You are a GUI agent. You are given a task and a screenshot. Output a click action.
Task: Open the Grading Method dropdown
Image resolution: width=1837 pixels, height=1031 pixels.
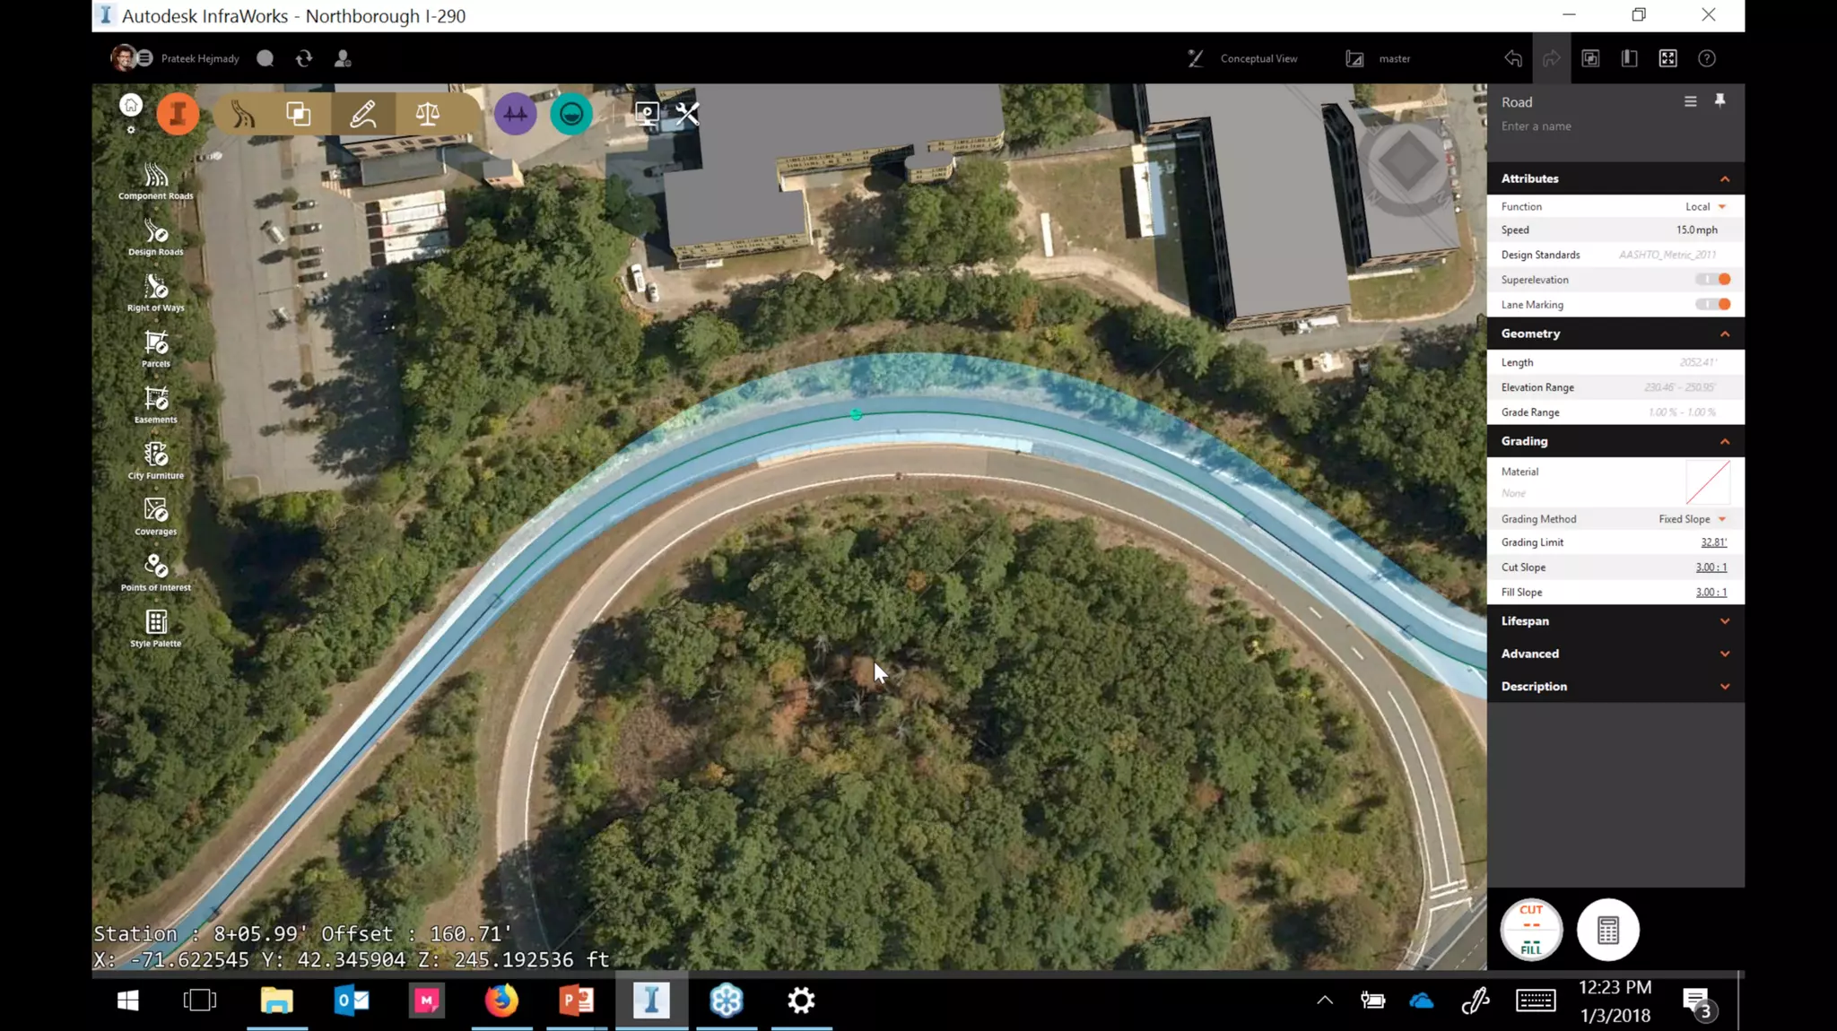[x=1692, y=519]
